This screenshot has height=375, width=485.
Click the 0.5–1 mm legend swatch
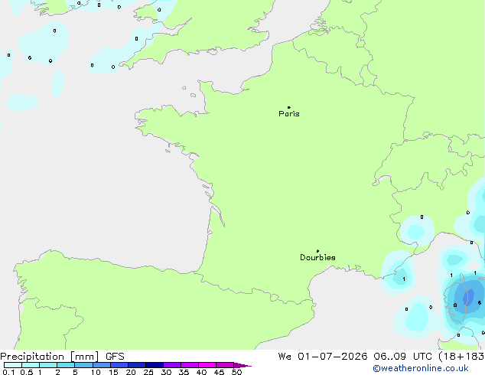pyautogui.click(x=31, y=365)
